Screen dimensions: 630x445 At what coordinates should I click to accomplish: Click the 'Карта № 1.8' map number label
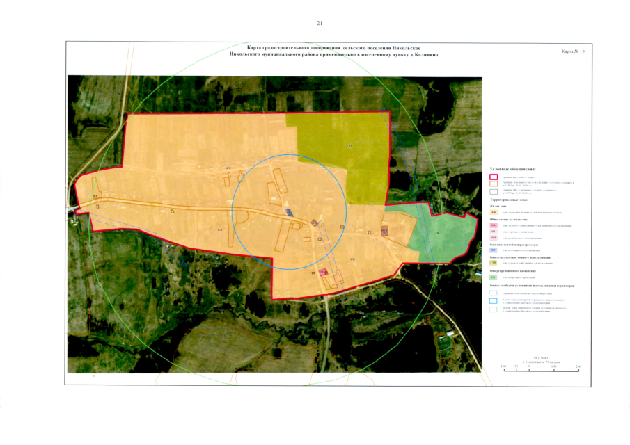[574, 52]
